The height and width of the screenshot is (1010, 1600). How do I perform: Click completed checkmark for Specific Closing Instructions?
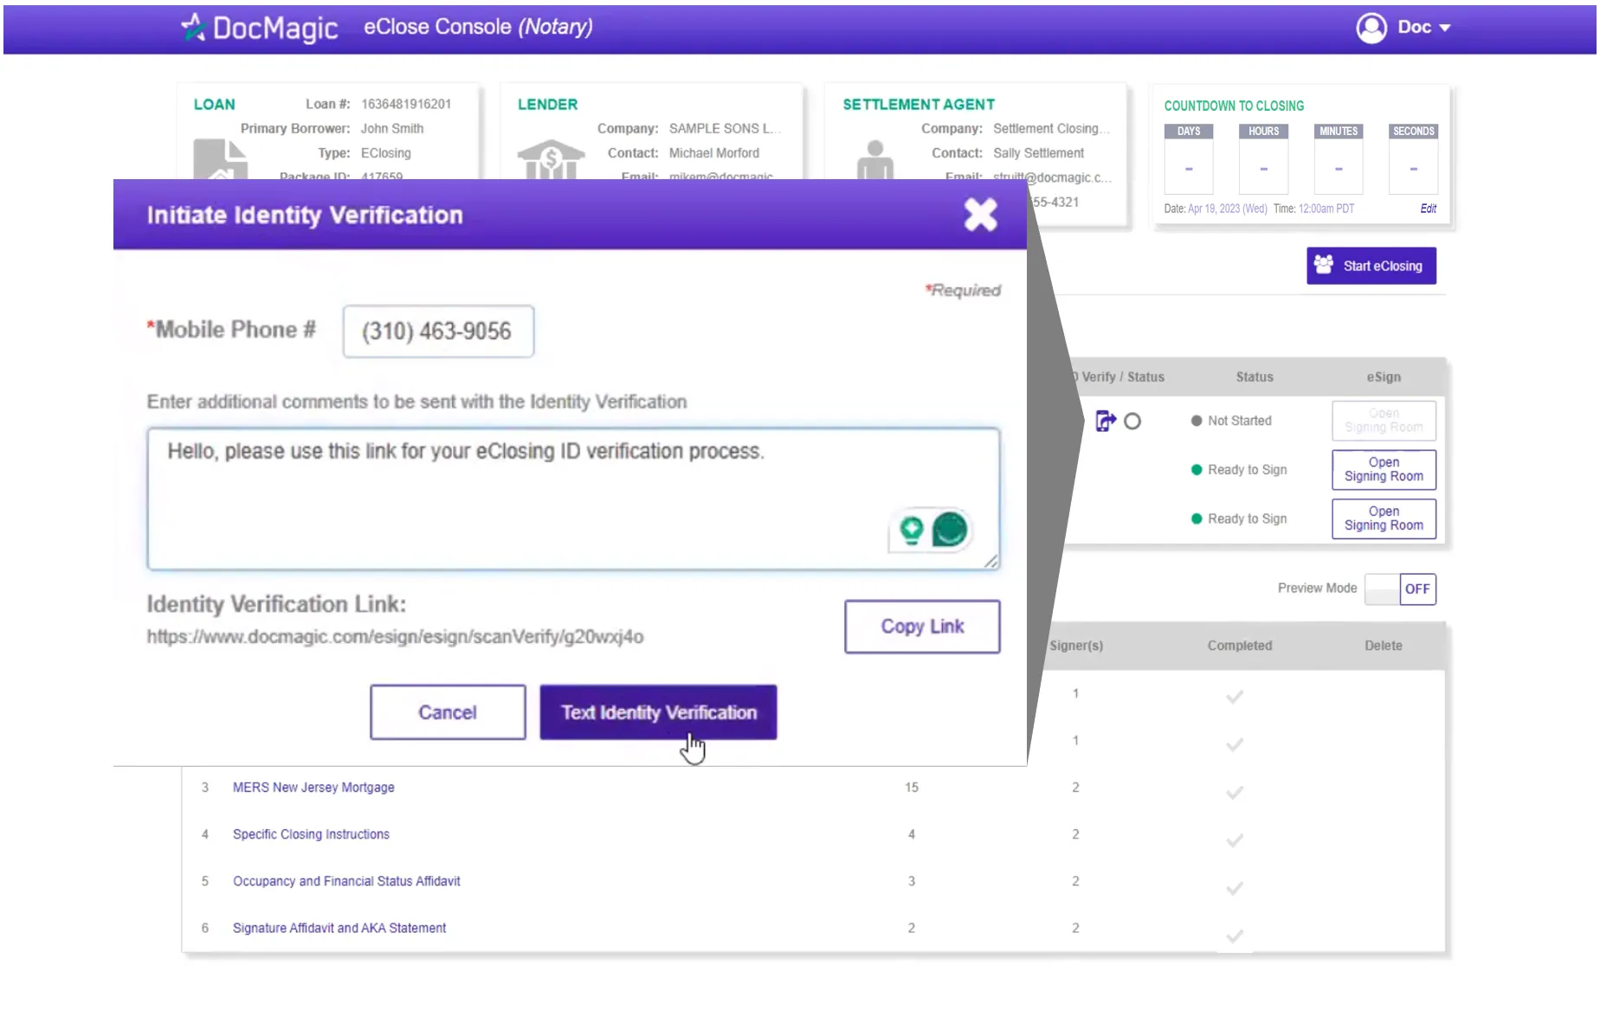[1235, 840]
